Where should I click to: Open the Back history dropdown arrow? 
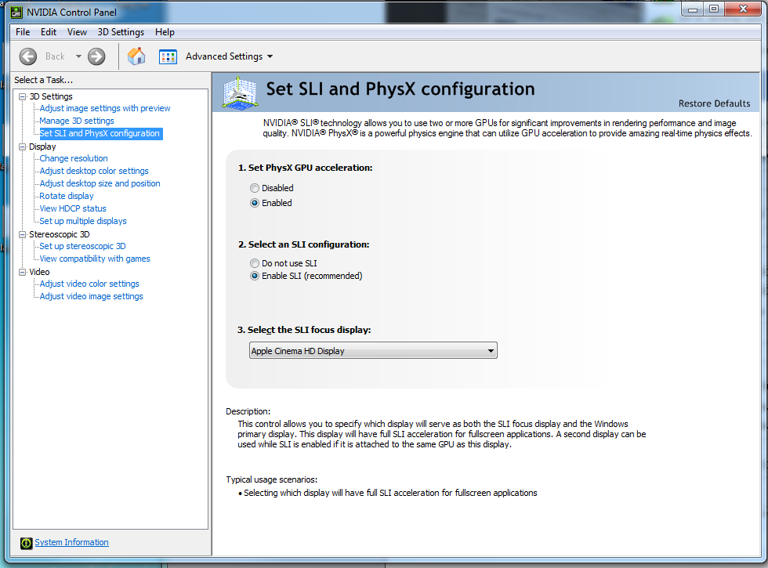tap(78, 56)
